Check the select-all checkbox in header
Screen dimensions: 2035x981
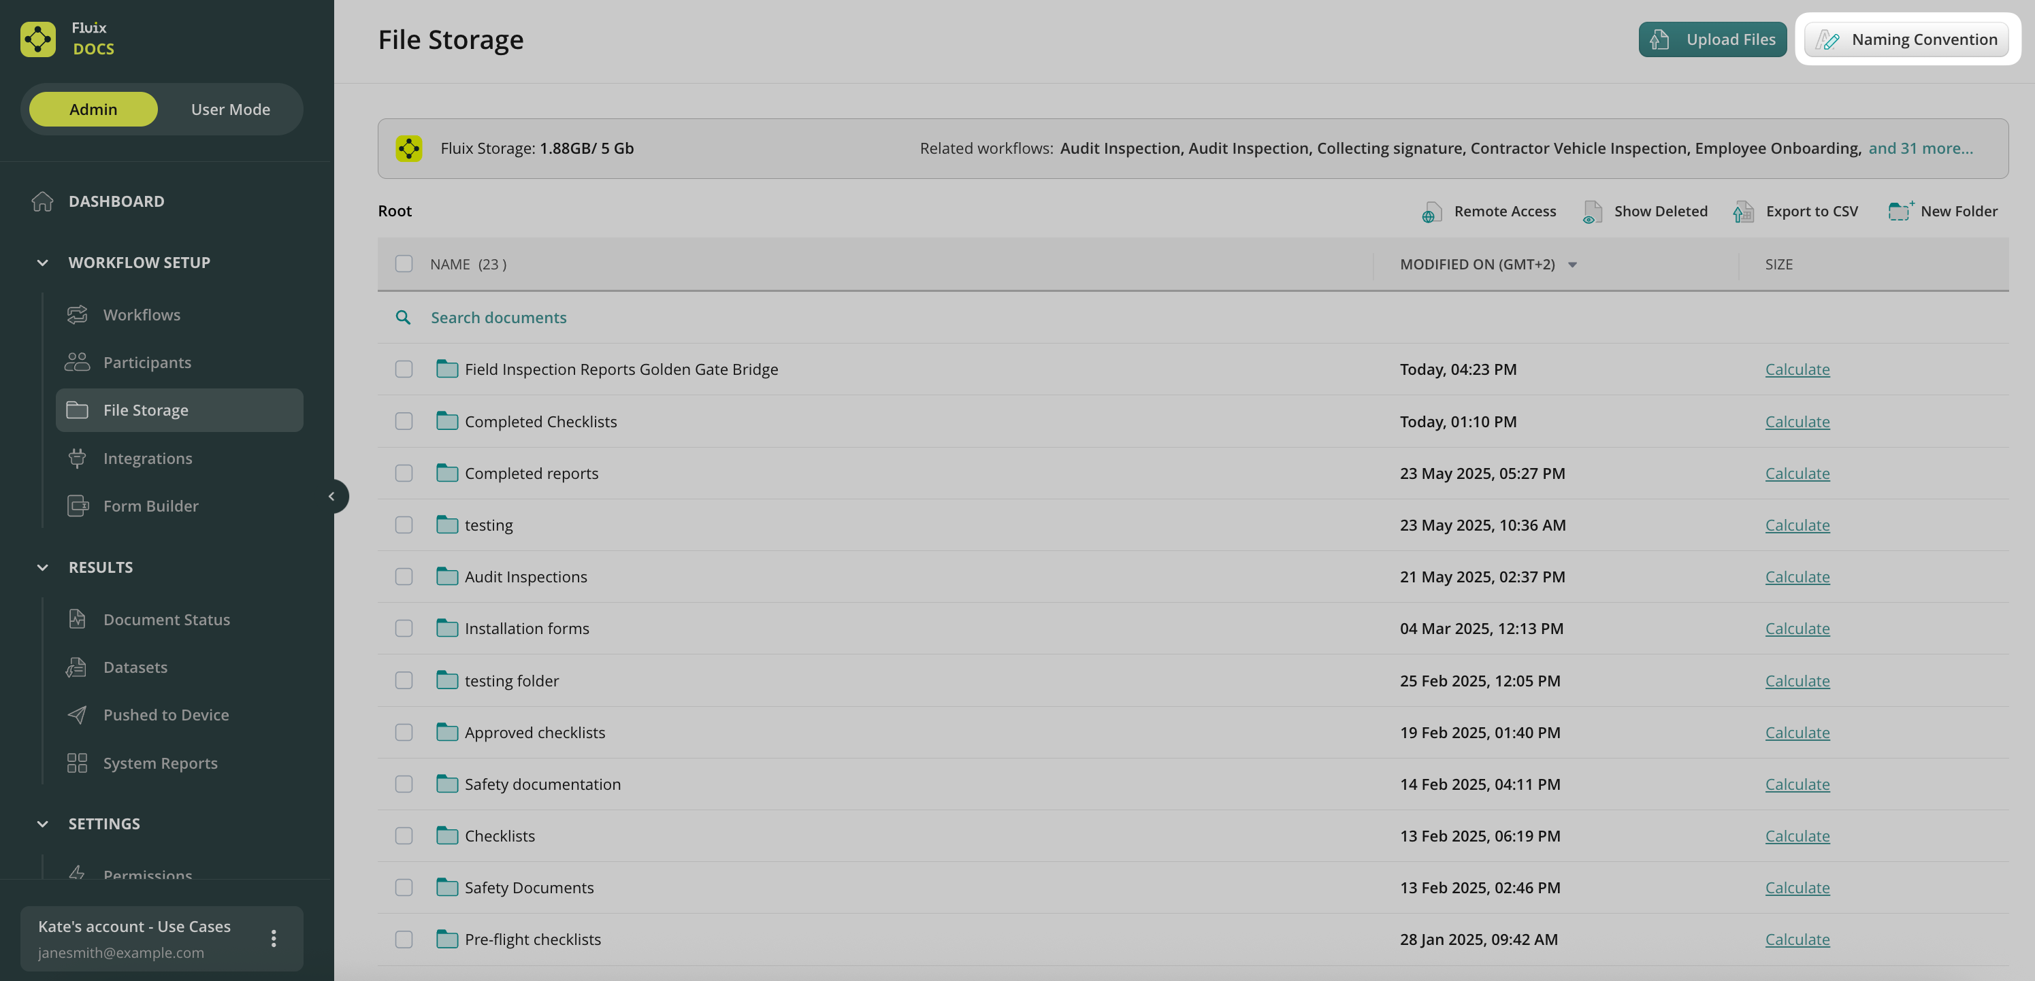[x=404, y=264]
